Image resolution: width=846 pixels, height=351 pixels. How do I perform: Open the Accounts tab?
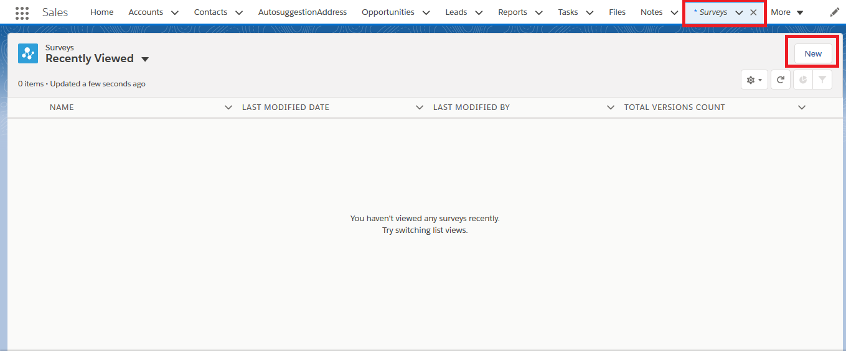pos(146,12)
